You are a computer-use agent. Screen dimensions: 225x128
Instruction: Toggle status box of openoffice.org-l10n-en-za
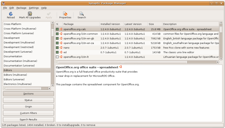pyautogui.click(x=57, y=43)
